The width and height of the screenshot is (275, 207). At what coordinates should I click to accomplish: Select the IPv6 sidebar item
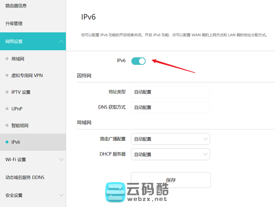[x=16, y=142]
